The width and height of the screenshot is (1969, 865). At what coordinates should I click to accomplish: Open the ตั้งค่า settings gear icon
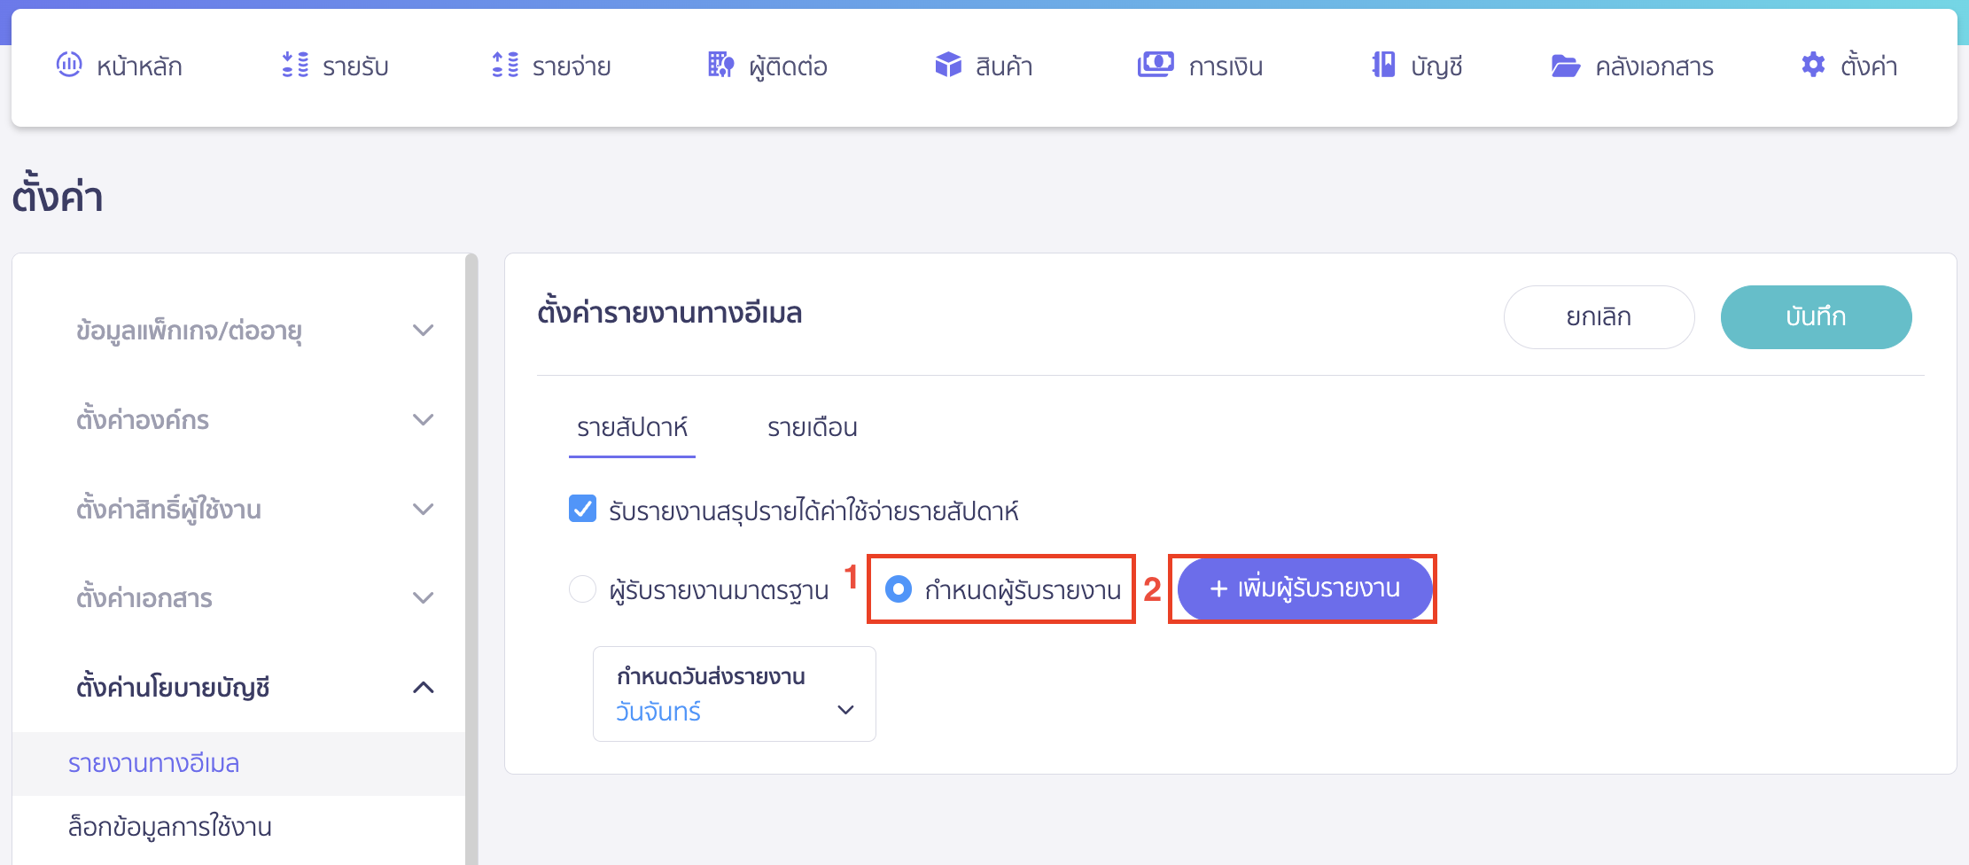pyautogui.click(x=1812, y=65)
